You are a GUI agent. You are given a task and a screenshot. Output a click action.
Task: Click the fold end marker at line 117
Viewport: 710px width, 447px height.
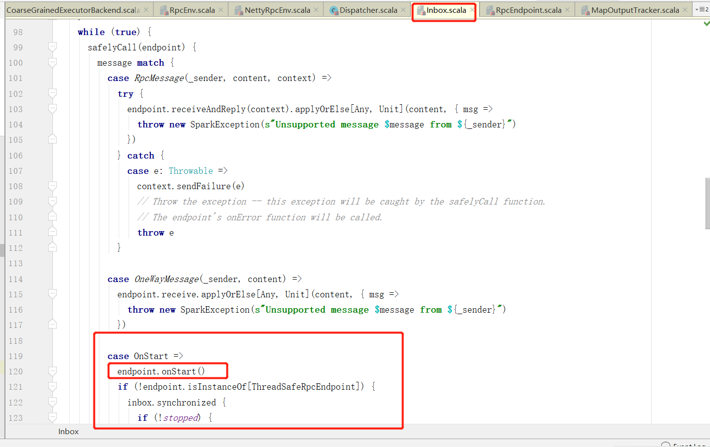click(52, 325)
